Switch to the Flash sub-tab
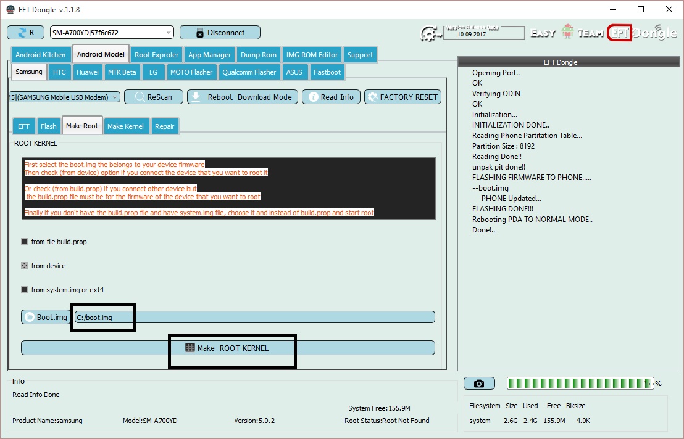 [x=48, y=126]
